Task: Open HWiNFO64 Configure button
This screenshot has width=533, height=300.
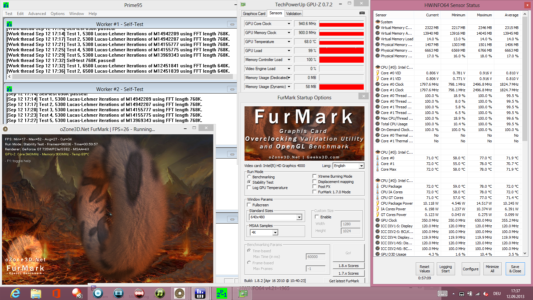Action: pos(470,269)
